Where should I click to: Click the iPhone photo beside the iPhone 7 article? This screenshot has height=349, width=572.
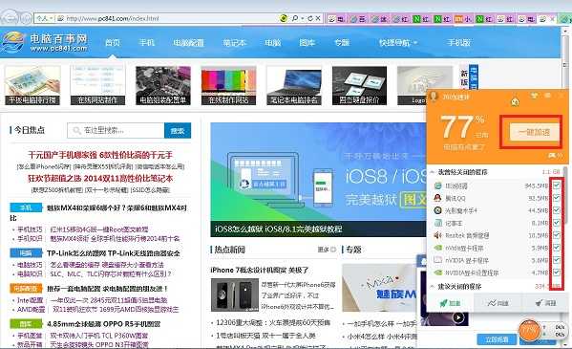[235, 294]
